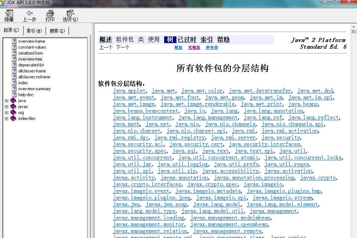The image size is (357, 238).
Task: Open the javax.lang.model.element link
Action: click(x=282, y=204)
